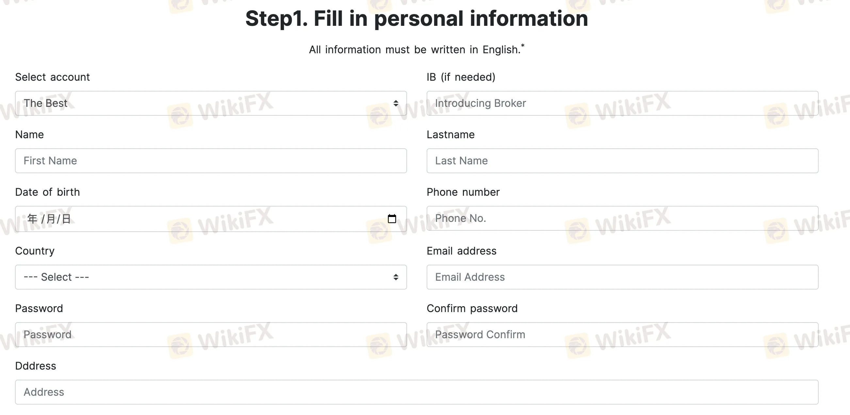Open the calendar picker icon for date of birth
The height and width of the screenshot is (415, 850).
pos(392,219)
